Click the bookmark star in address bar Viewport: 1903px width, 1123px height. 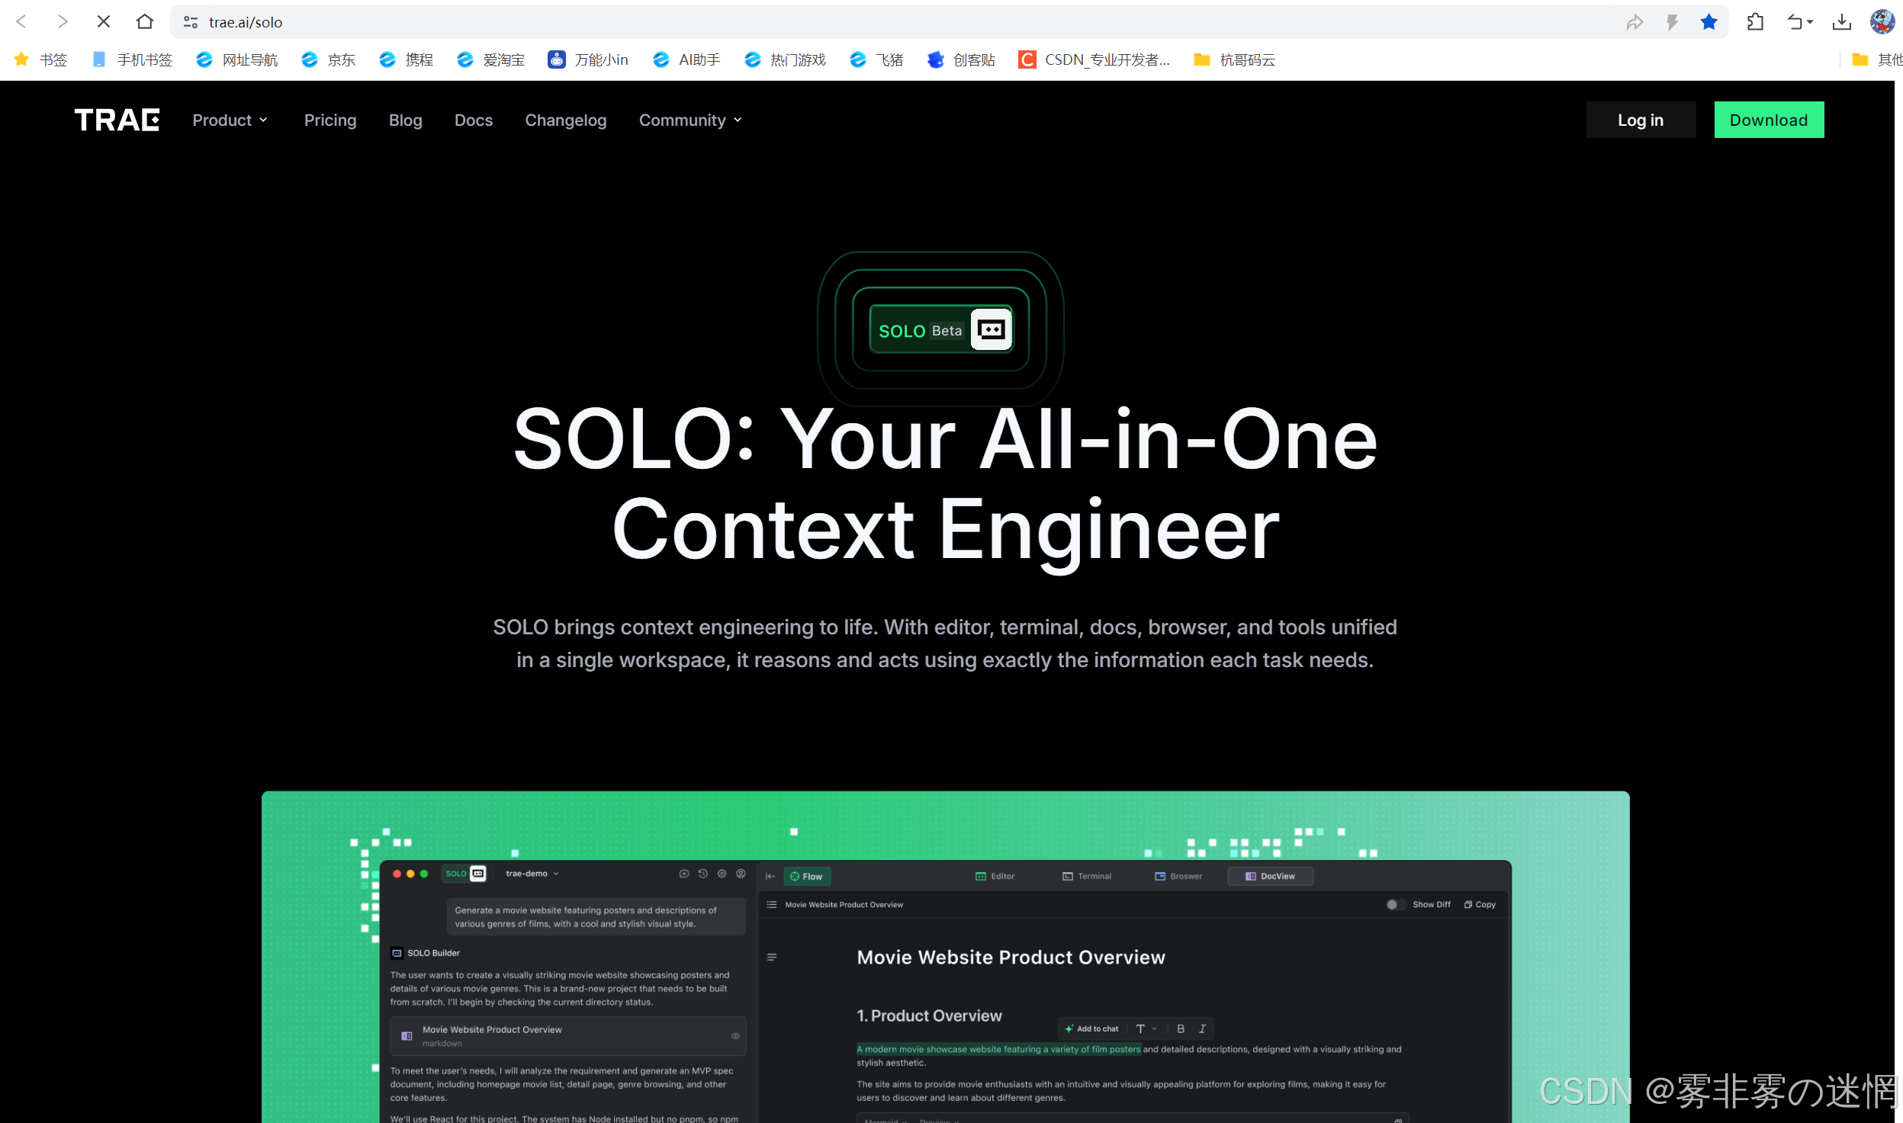(x=1708, y=22)
